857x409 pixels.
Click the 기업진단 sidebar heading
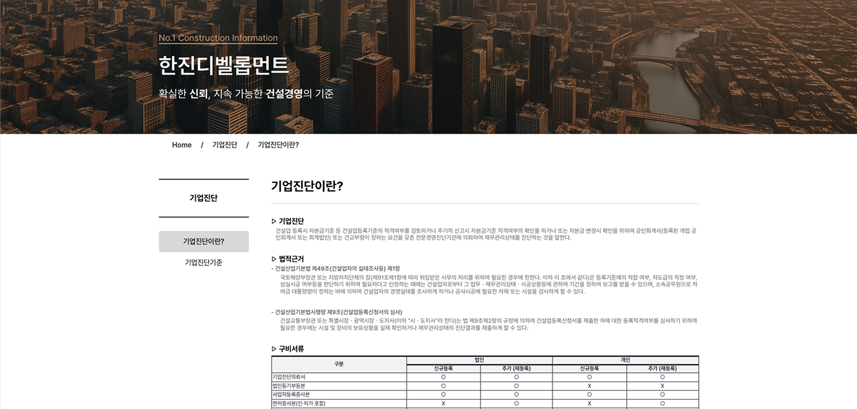point(204,198)
